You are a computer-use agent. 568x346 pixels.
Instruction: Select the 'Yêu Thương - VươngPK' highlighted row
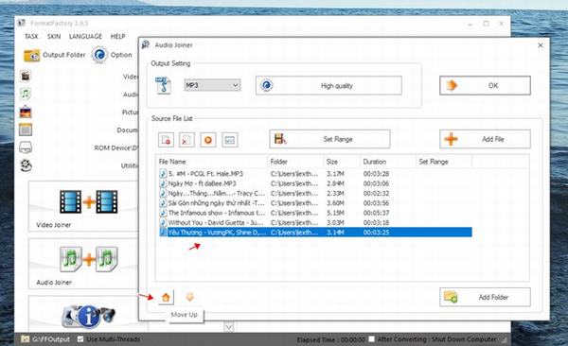click(x=315, y=233)
